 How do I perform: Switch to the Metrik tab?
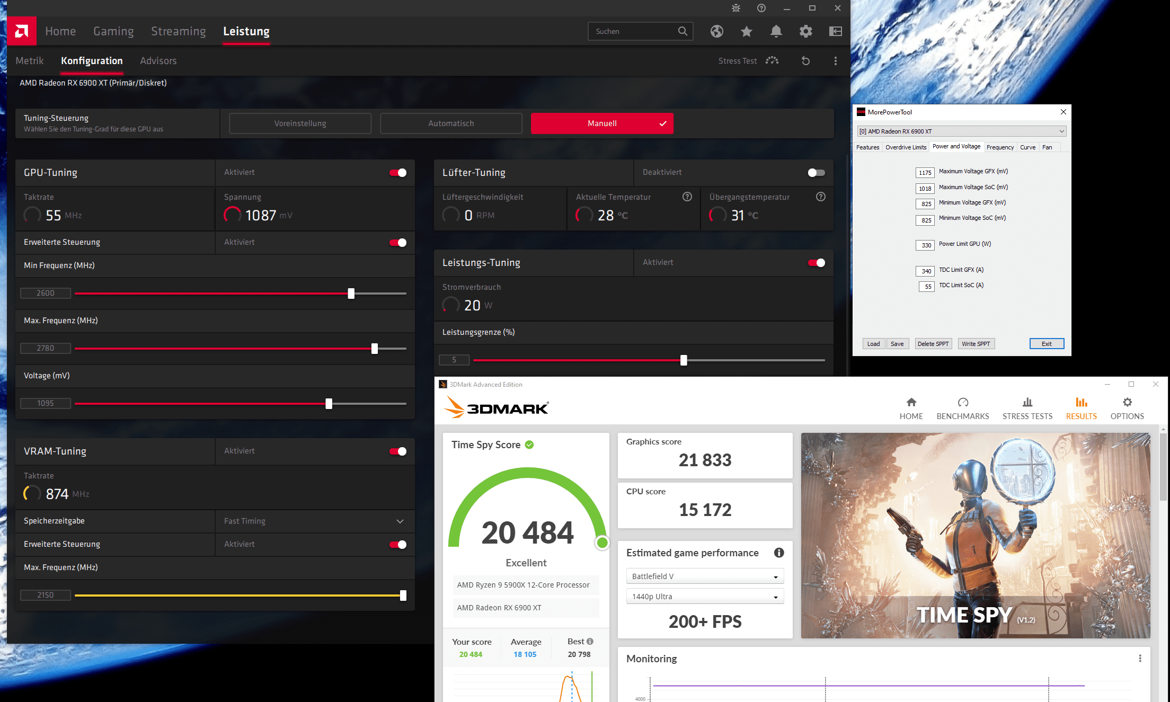click(30, 61)
